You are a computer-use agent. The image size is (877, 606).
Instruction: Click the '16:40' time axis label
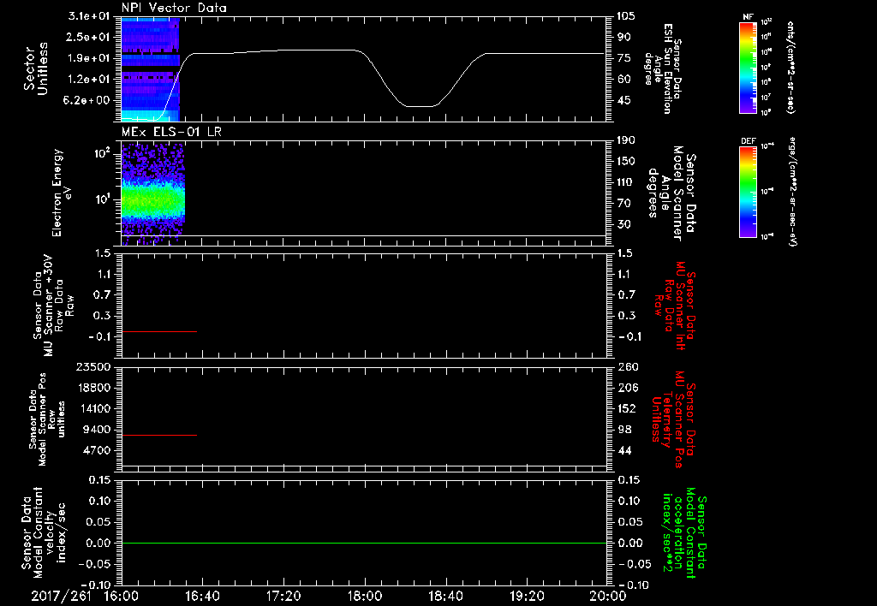click(x=202, y=596)
